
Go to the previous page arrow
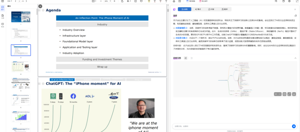tap(16, 1)
